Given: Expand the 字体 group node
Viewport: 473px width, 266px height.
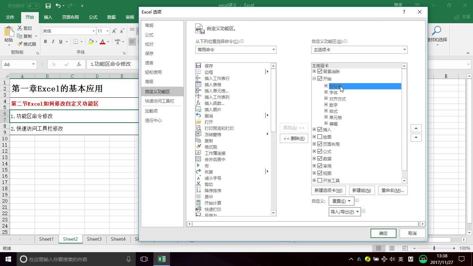Looking at the screenshot, I should (x=326, y=92).
